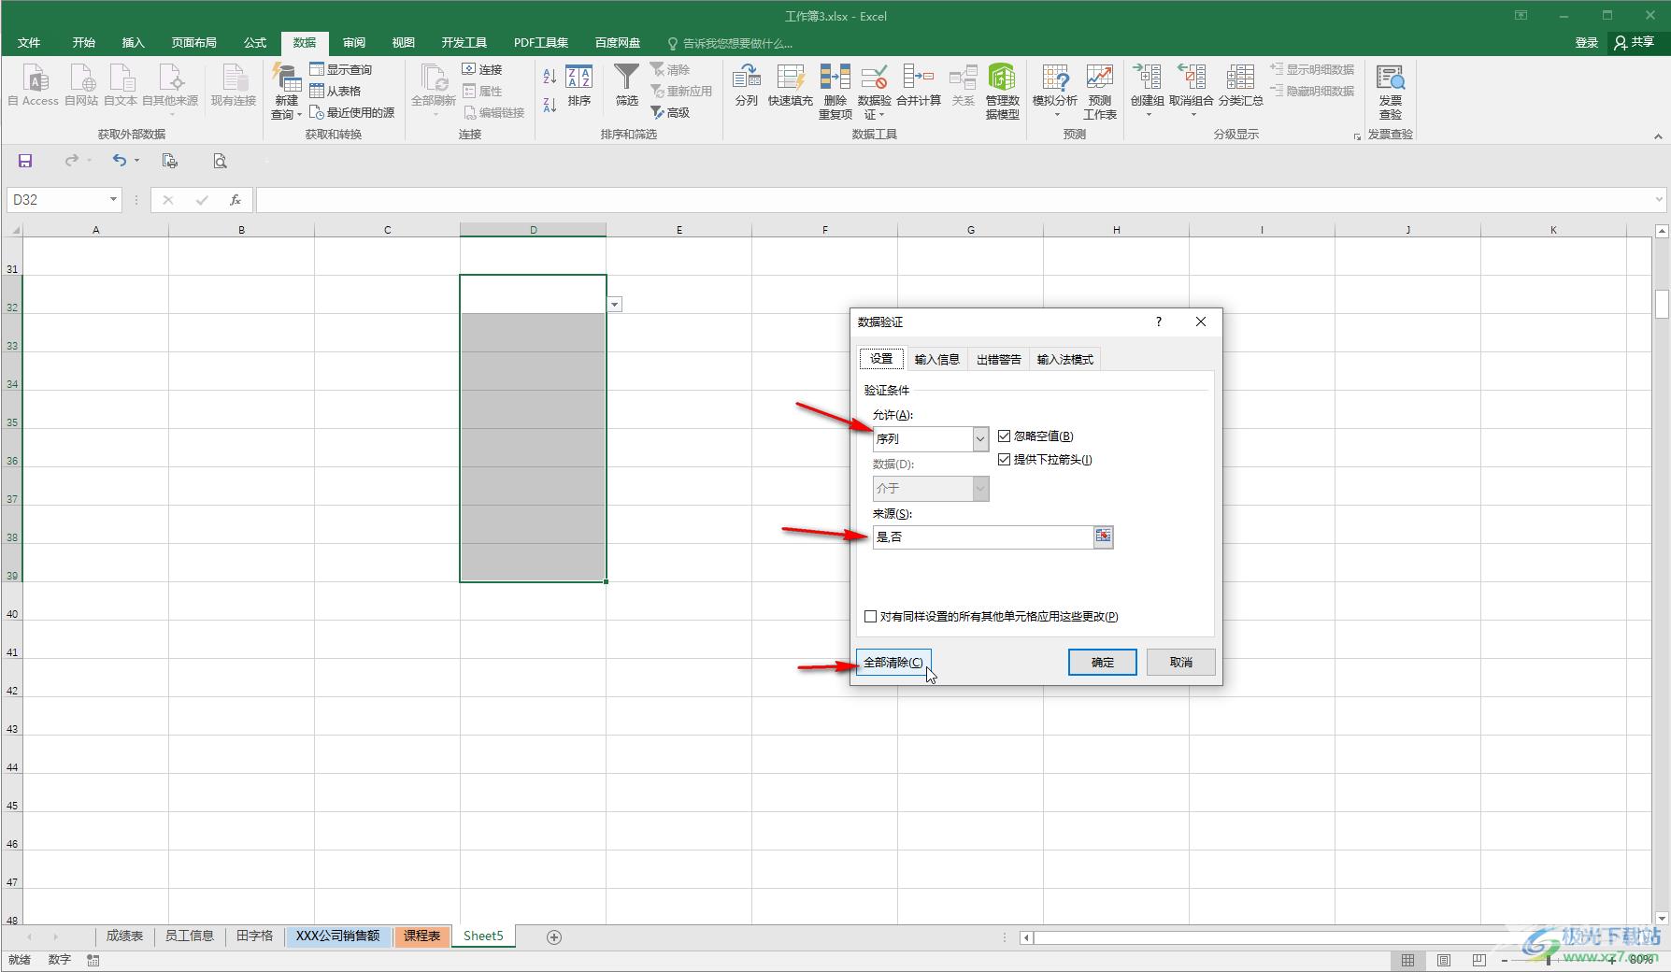Click the 连接 button in Connections group
Screen dimensions: 1671x972
tap(482, 69)
